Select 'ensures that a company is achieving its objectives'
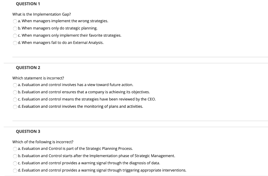 [x=15, y=92]
